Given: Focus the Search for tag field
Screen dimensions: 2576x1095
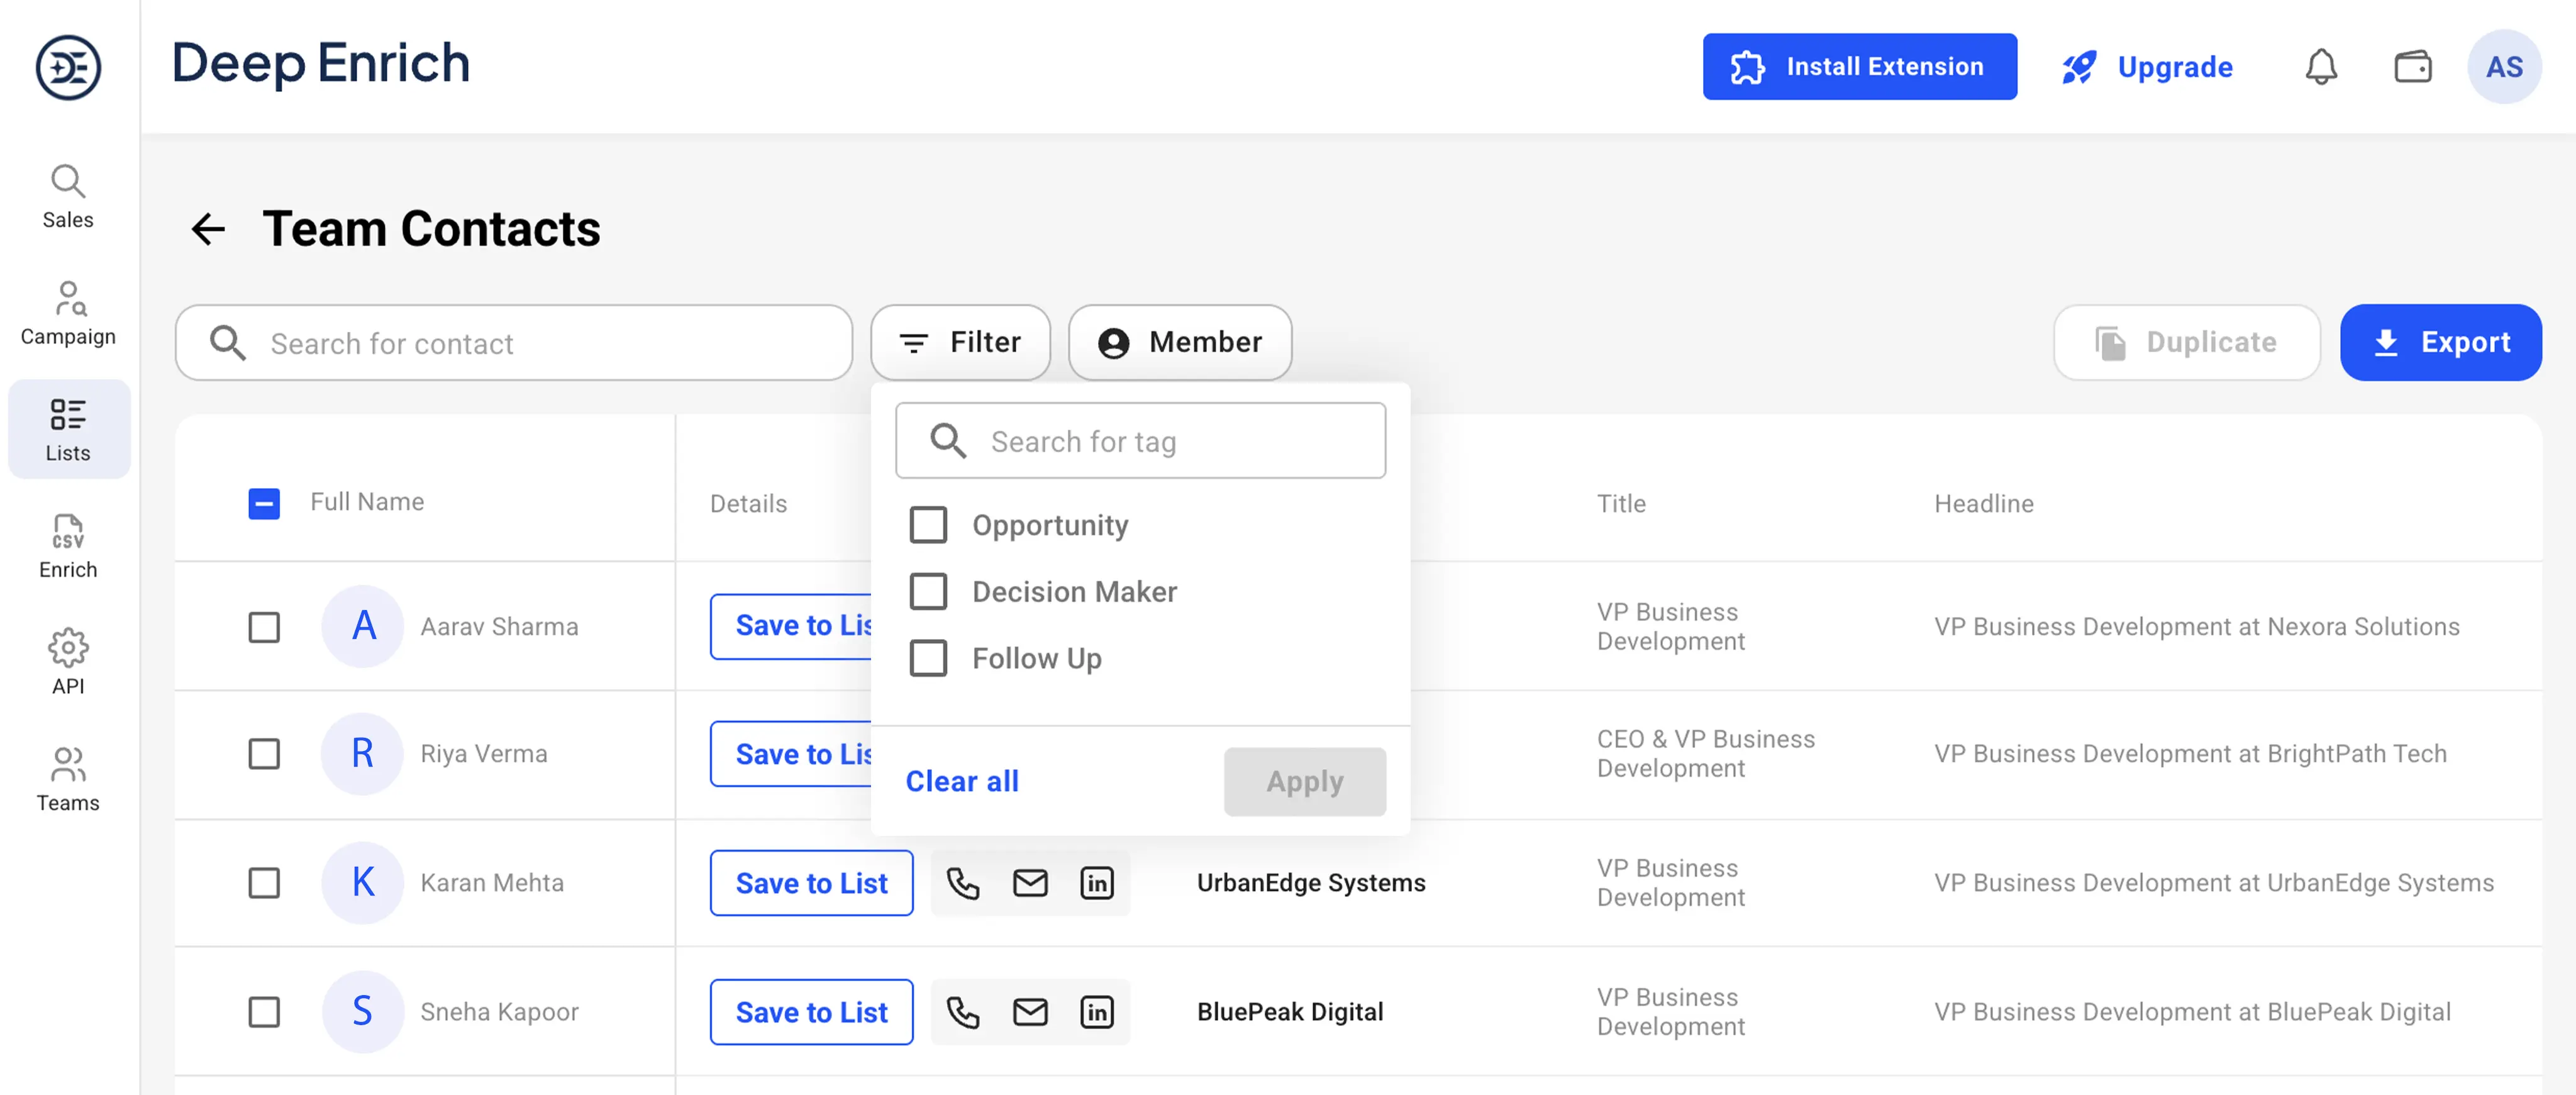Looking at the screenshot, I should point(1140,441).
